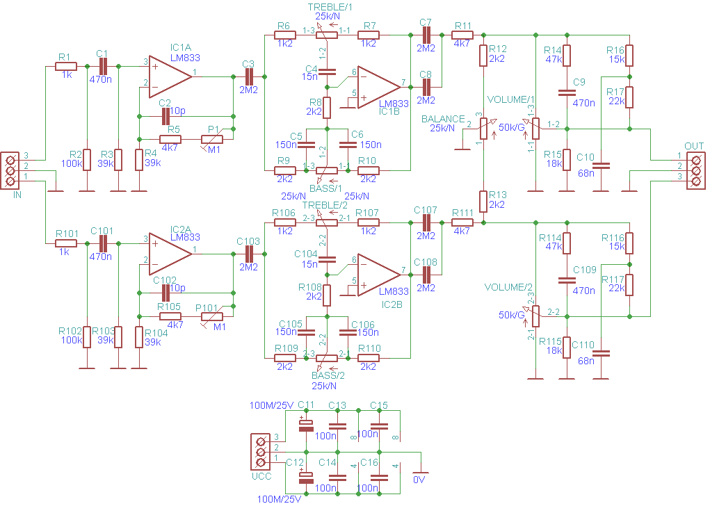Select resistor R101 symbol

[66, 243]
